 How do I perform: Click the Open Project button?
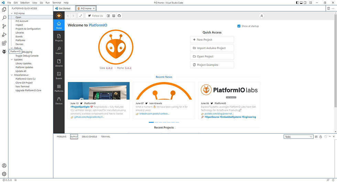212,56
